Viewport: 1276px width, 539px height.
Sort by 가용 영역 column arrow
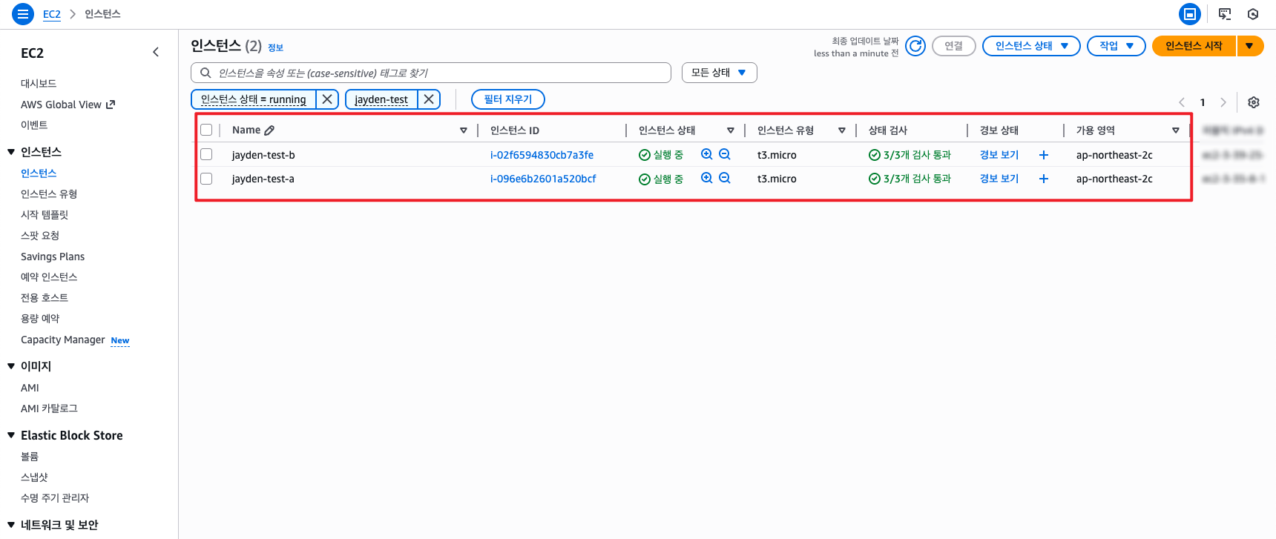point(1176,130)
